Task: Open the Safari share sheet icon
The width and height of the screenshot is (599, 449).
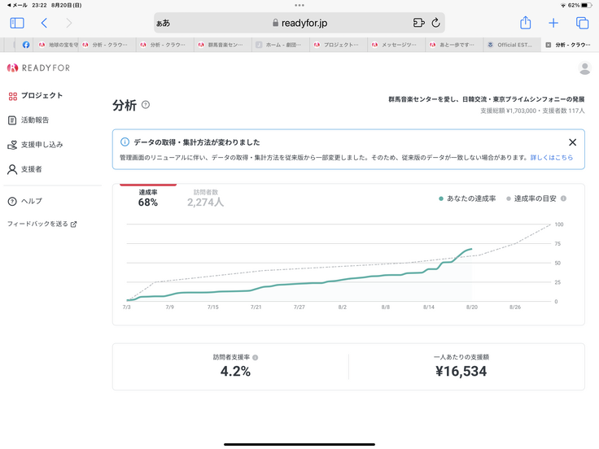Action: point(526,23)
